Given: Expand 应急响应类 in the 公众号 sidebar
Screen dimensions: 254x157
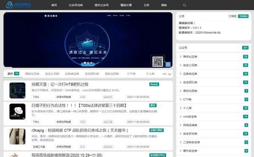Looking at the screenshot, I should (x=214, y=74).
